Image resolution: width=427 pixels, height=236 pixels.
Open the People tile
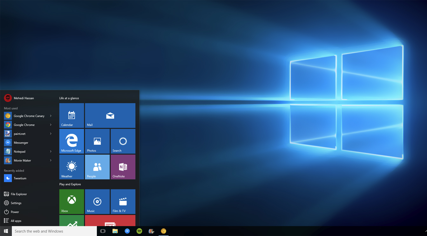tap(97, 167)
